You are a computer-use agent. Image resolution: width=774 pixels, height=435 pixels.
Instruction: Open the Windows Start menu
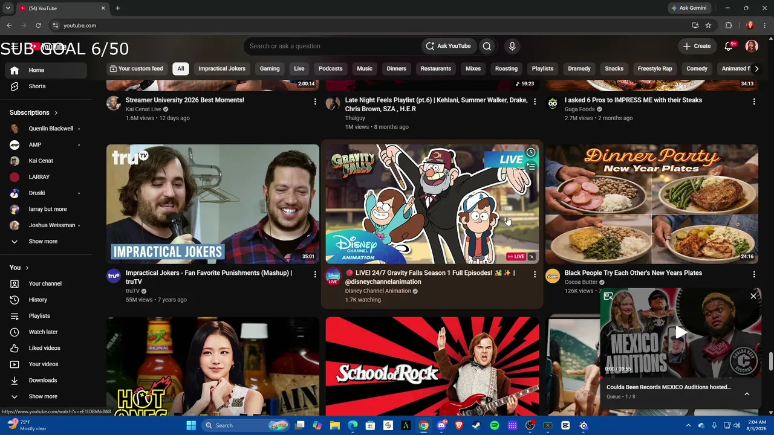pos(191,425)
